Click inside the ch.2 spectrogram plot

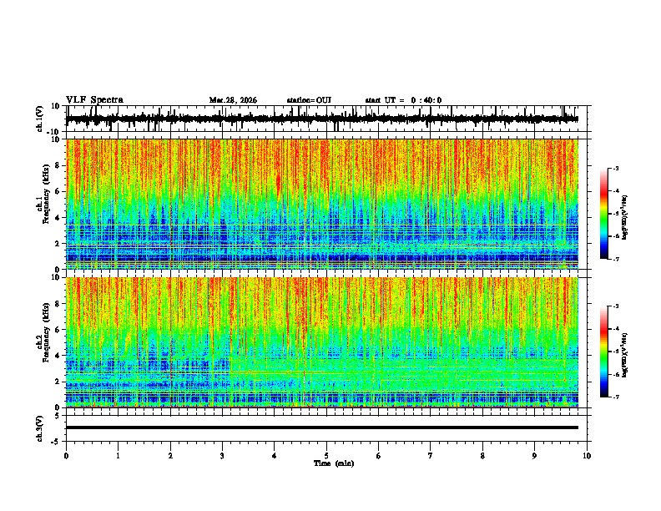point(322,342)
